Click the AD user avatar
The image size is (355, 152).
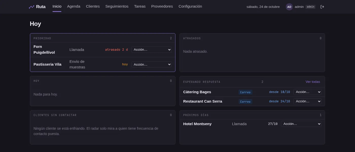tap(289, 7)
